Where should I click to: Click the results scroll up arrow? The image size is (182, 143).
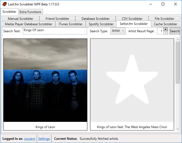(x=178, y=40)
